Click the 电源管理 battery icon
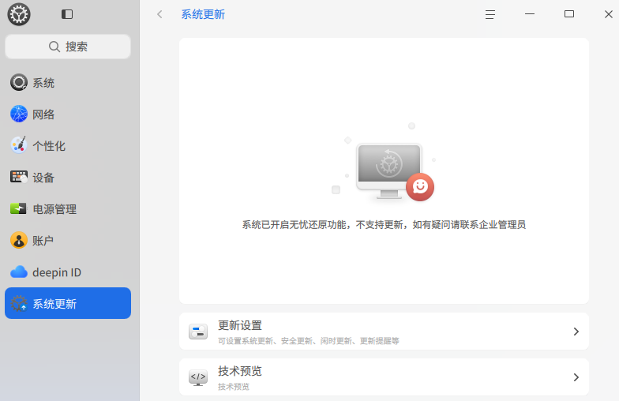The height and width of the screenshot is (401, 619). 18,208
